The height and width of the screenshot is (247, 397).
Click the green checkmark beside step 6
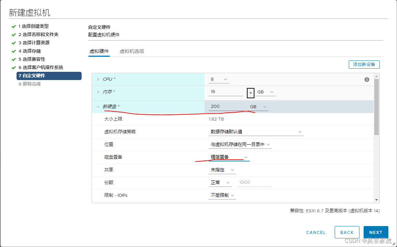click(x=14, y=68)
